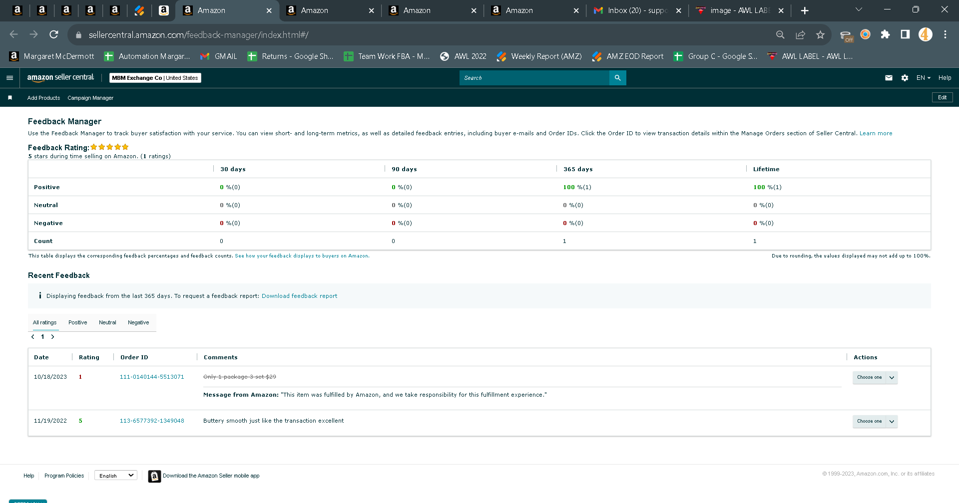Open the Group C - Google Sheets bookmark
The width and height of the screenshot is (959, 503).
coord(715,56)
